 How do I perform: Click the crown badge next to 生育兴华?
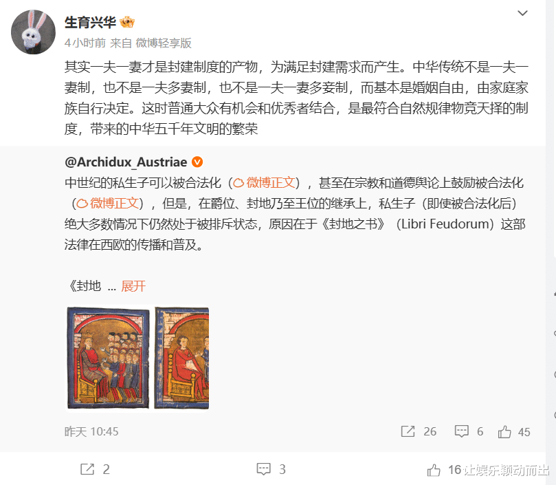(x=127, y=23)
